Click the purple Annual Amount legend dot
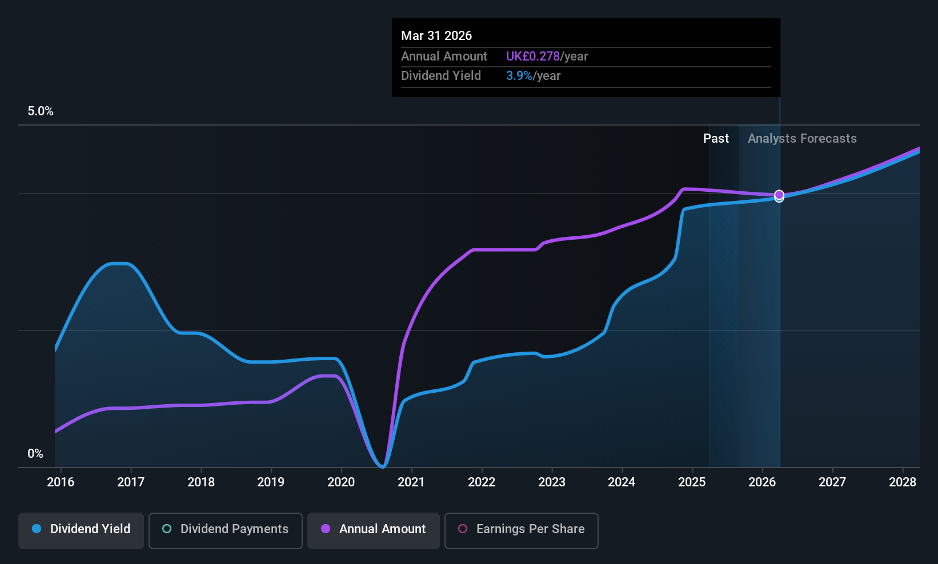The image size is (938, 564). [x=326, y=529]
